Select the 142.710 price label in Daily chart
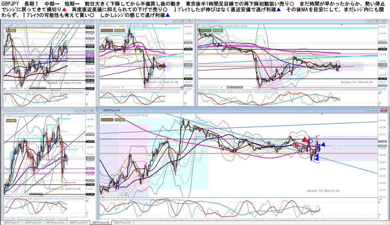Viewport: 390px width, 225px height. 90,28
